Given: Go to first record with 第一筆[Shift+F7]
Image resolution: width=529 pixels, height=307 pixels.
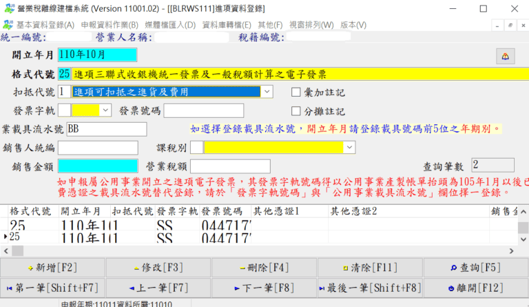Looking at the screenshot, I should (x=52, y=288).
